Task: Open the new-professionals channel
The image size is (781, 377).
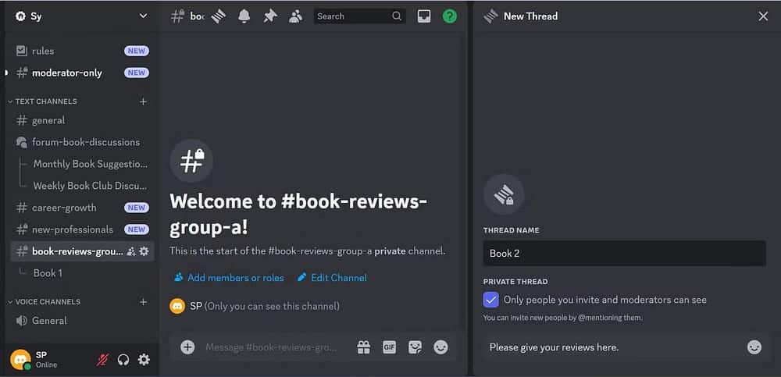Action: 82,229
